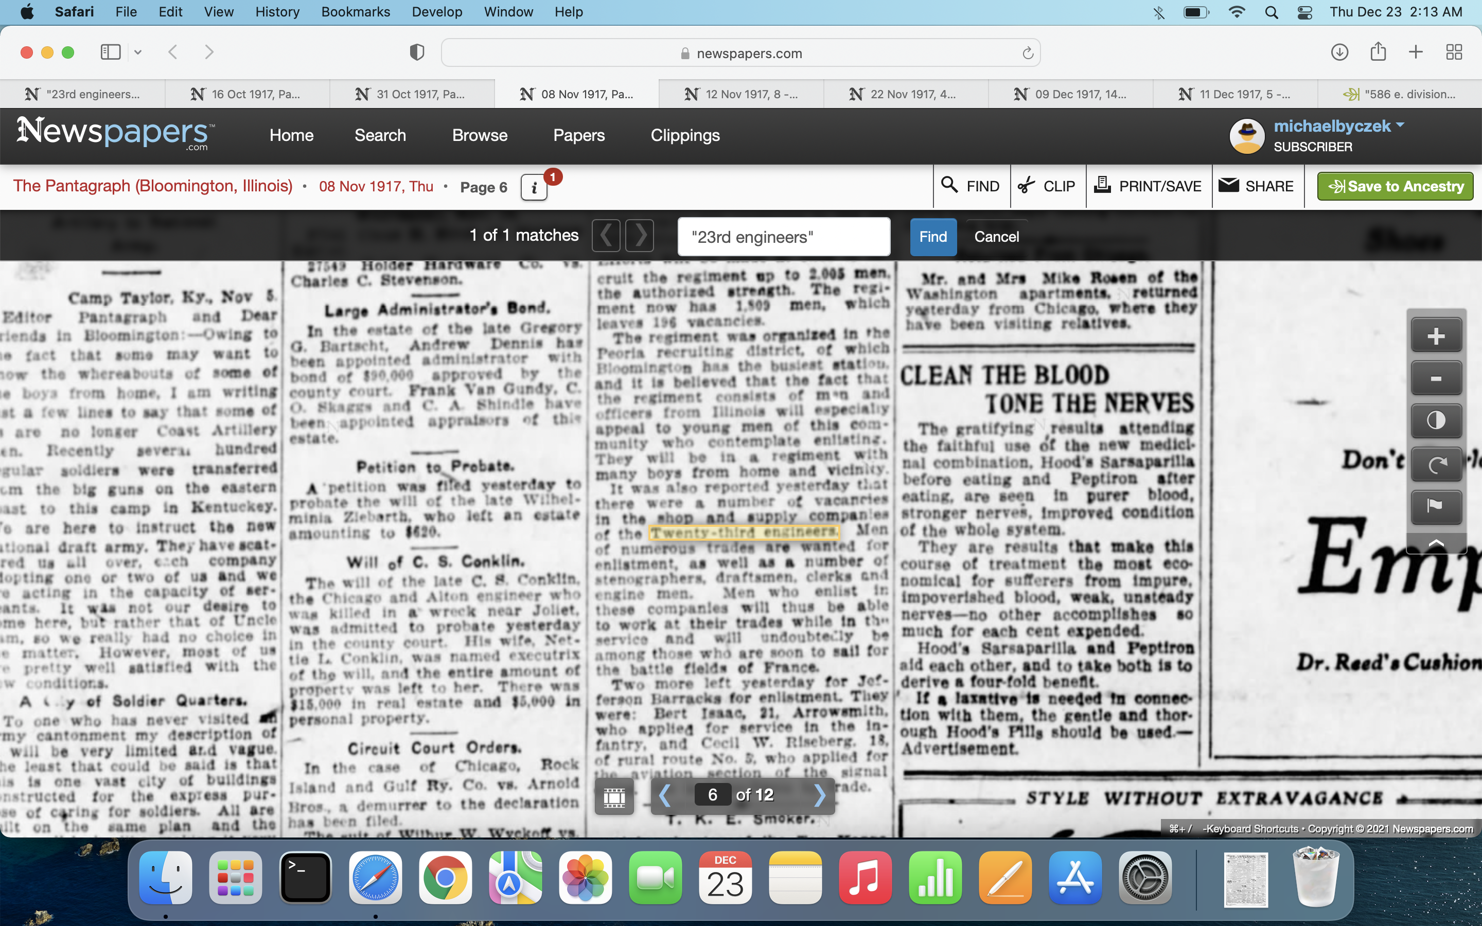Switch to the 12 Nov 1917 tab
This screenshot has height=926, width=1482.
coord(741,94)
